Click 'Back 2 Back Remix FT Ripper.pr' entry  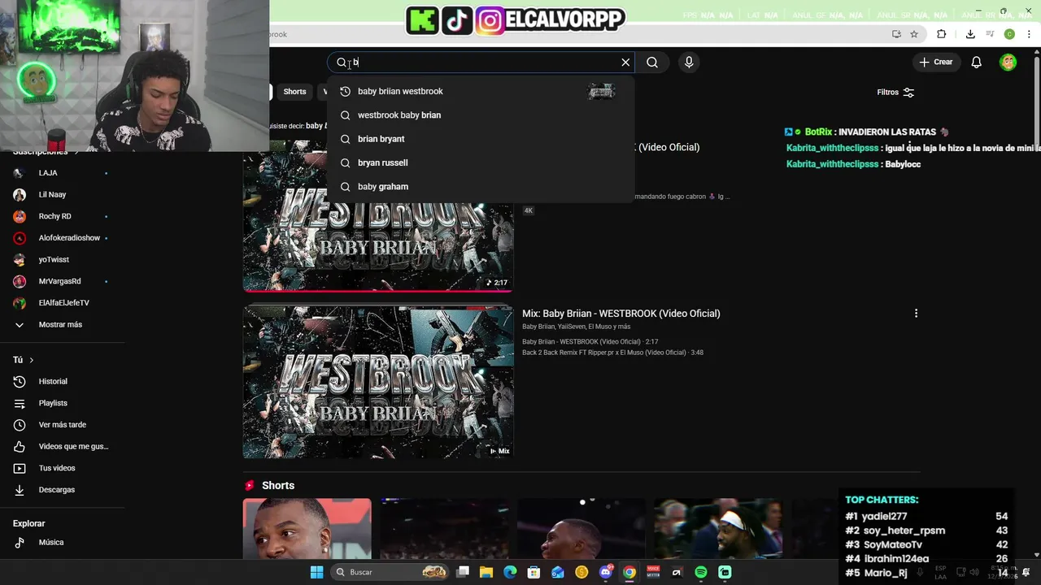[x=612, y=353]
